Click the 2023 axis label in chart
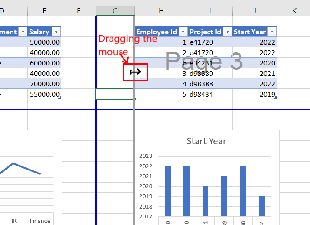The width and height of the screenshot is (310, 225). pos(146,156)
